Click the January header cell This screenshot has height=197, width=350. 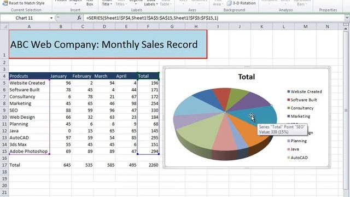tap(61, 76)
